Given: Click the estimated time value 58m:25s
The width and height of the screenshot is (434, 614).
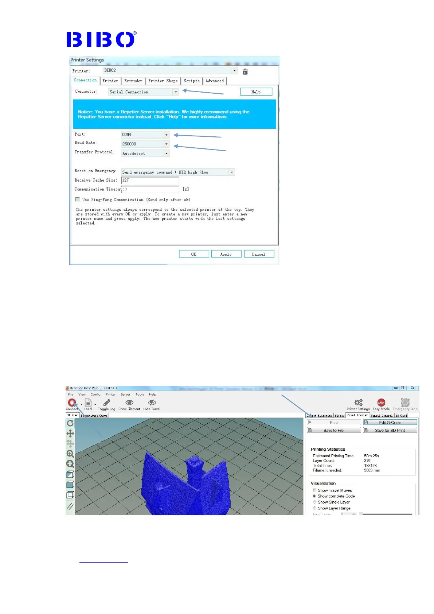Looking at the screenshot, I should [x=371, y=456].
